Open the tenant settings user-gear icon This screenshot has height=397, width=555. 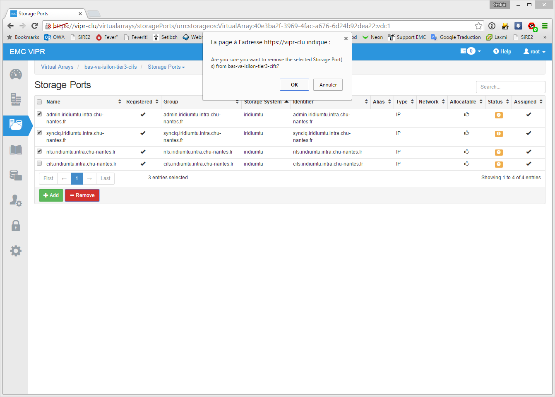click(16, 200)
